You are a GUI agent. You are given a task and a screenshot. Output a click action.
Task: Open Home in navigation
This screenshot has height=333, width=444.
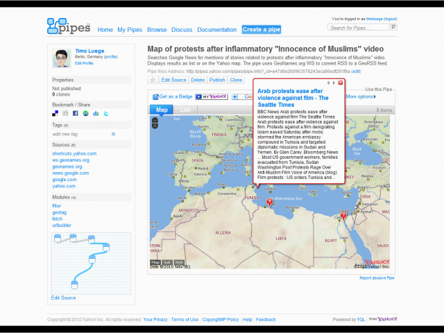pyautogui.click(x=105, y=30)
